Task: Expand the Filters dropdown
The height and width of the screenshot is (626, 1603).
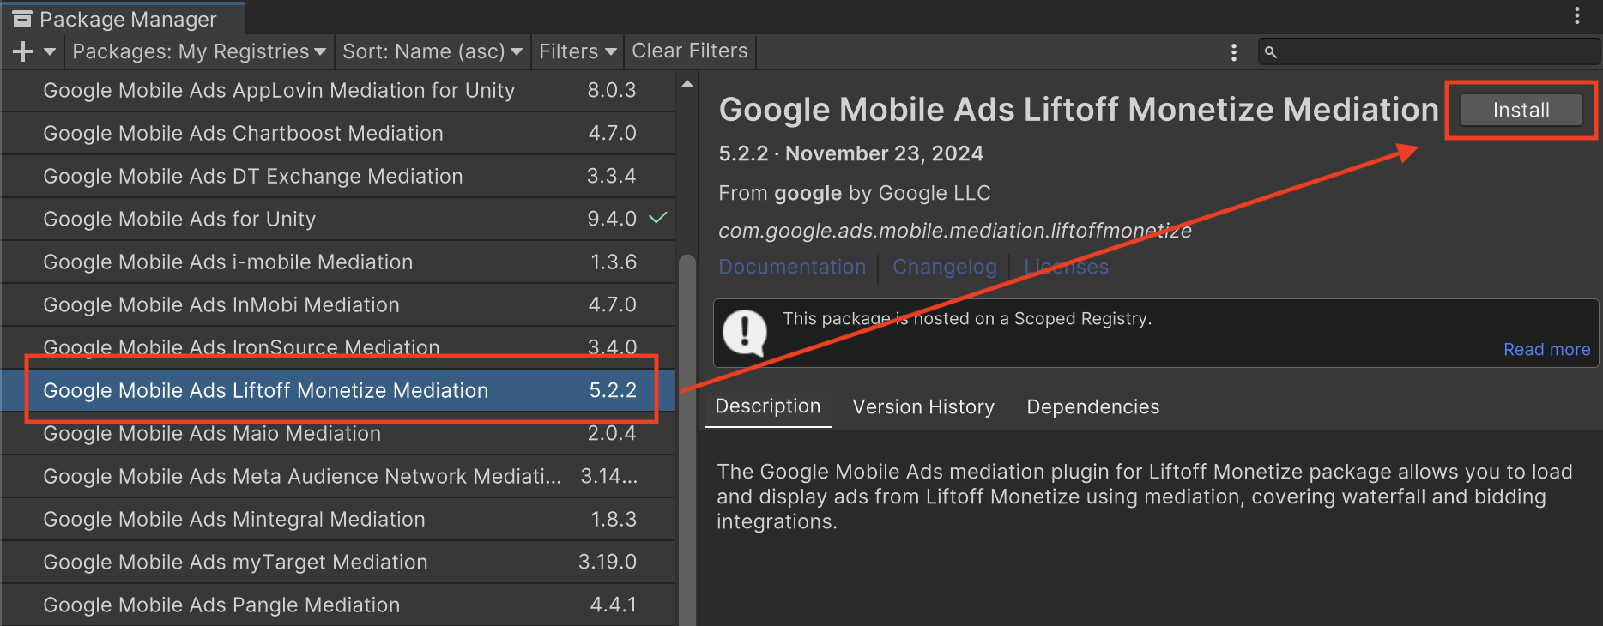Action: coord(578,52)
